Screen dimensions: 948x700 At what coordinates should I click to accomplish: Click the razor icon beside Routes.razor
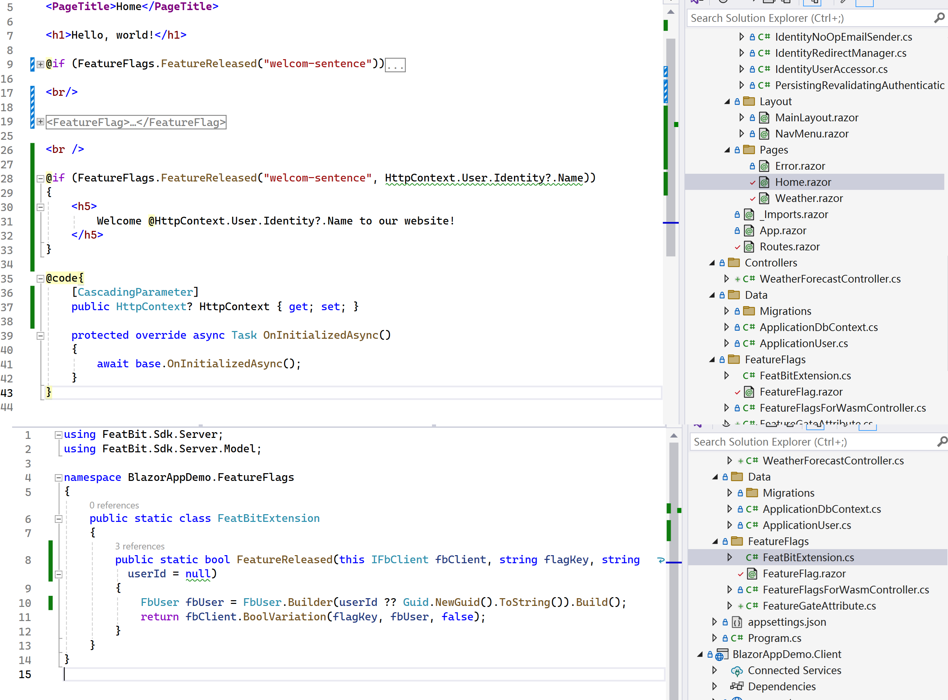[749, 247]
